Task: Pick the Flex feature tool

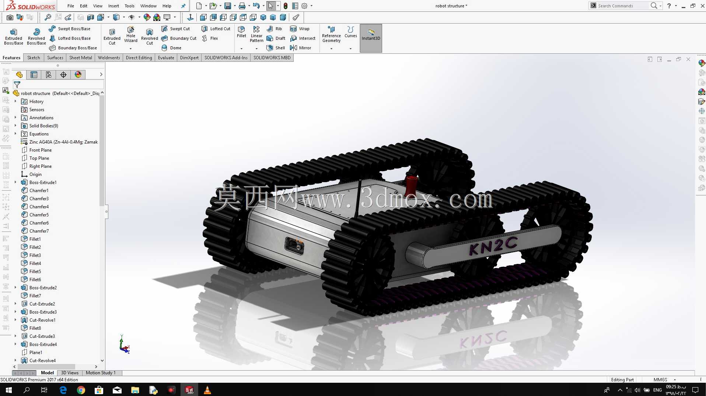Action: (210, 38)
